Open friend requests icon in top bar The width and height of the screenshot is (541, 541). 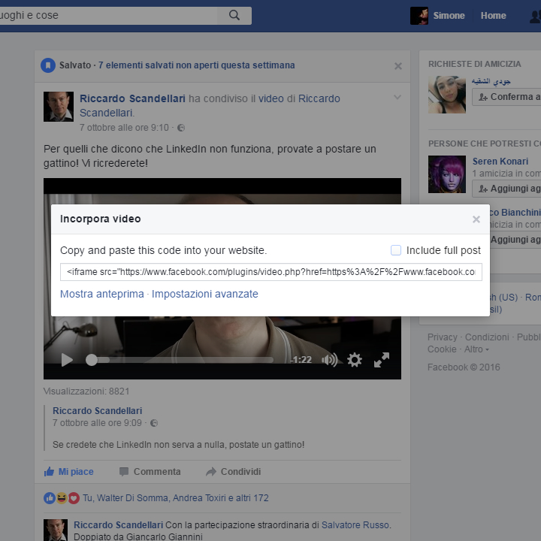coord(535,17)
